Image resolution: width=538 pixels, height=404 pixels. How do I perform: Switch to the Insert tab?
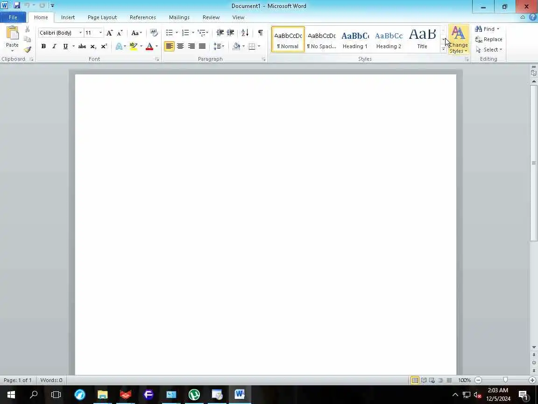[68, 17]
